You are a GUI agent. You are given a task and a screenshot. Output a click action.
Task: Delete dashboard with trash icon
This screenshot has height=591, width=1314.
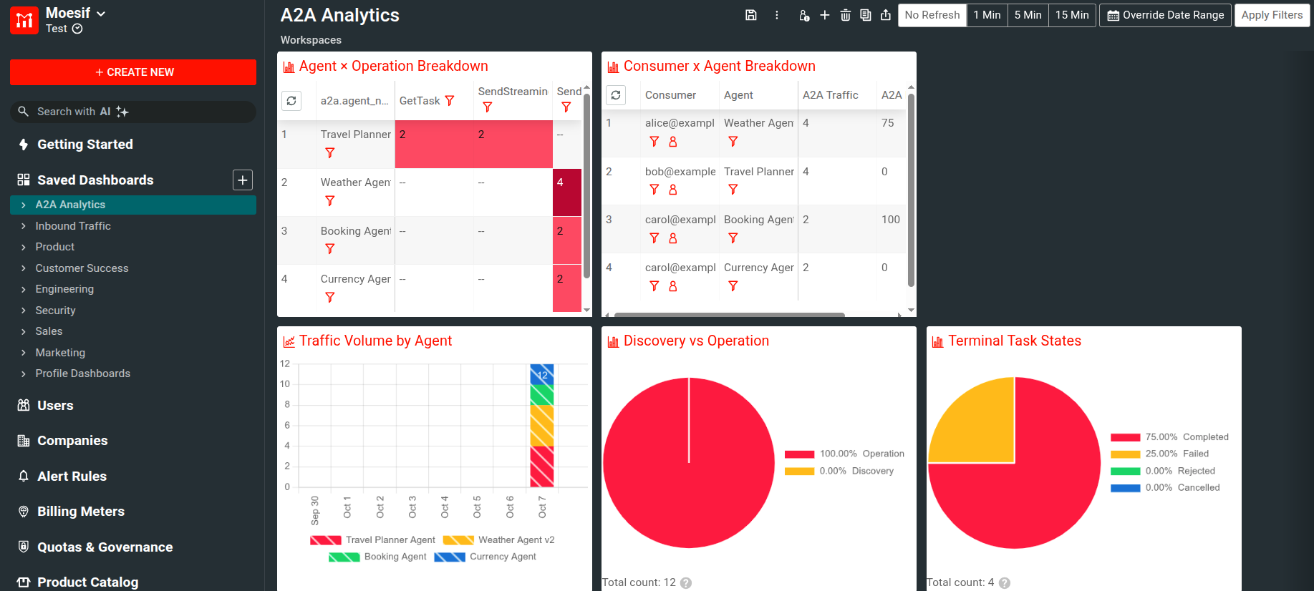coord(846,15)
